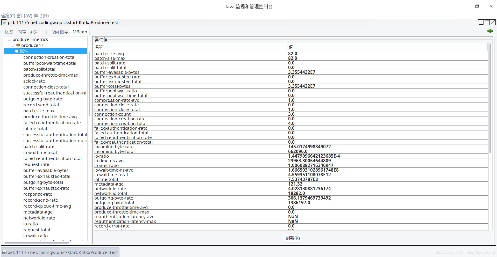497x257 pixels.
Task: Open the 窗口(W) menu
Action: tap(24, 16)
